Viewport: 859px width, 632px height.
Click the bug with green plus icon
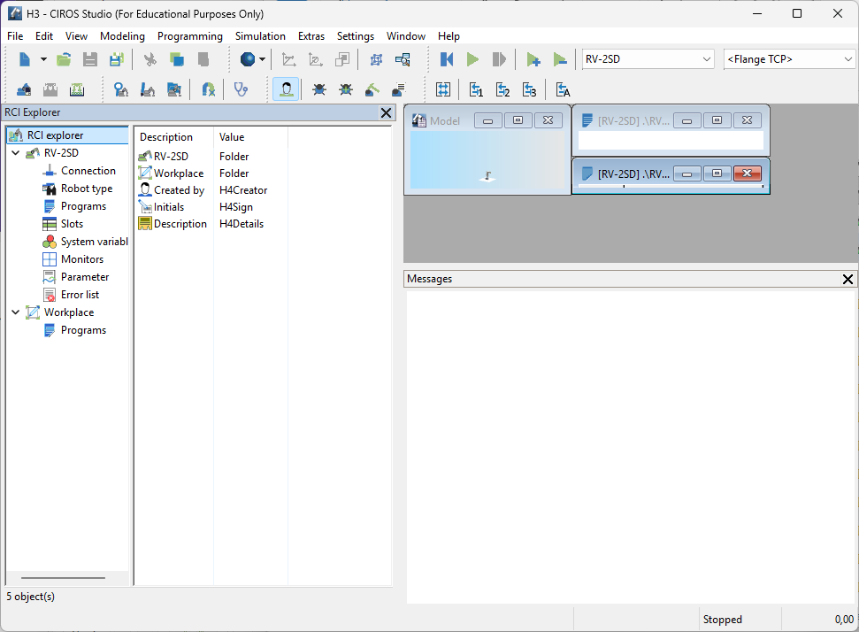point(346,89)
